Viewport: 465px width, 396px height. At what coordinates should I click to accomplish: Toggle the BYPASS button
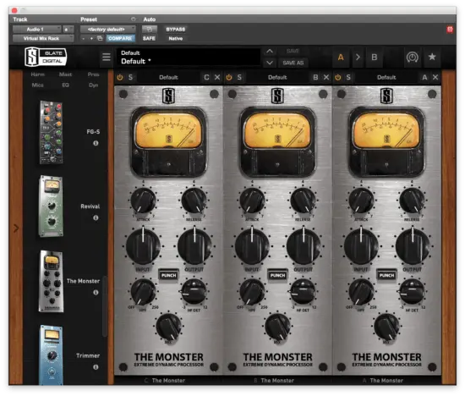tap(176, 29)
